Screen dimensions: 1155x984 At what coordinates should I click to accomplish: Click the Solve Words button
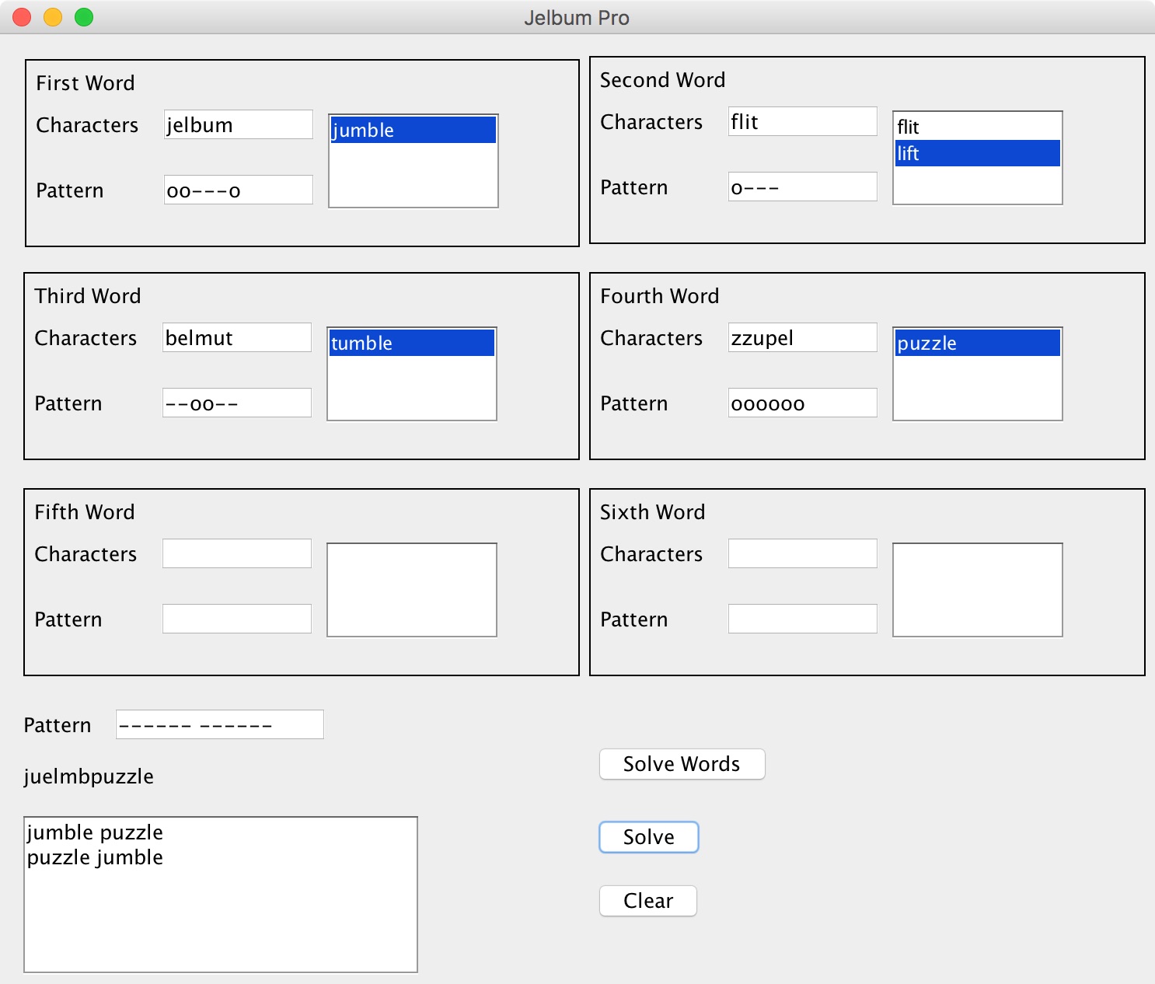pos(682,764)
